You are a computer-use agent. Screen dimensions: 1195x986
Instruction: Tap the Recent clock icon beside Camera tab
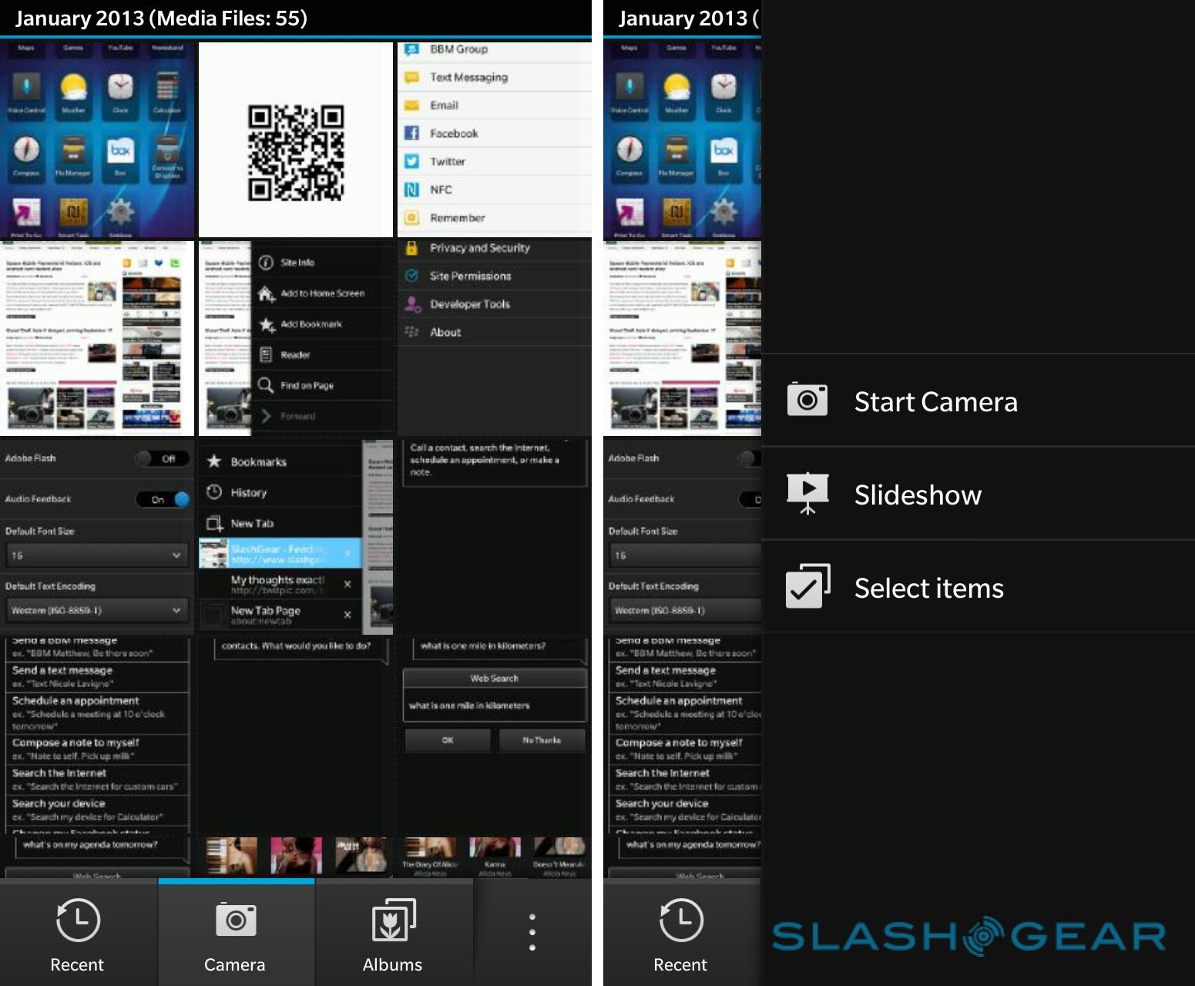pyautogui.click(x=78, y=920)
